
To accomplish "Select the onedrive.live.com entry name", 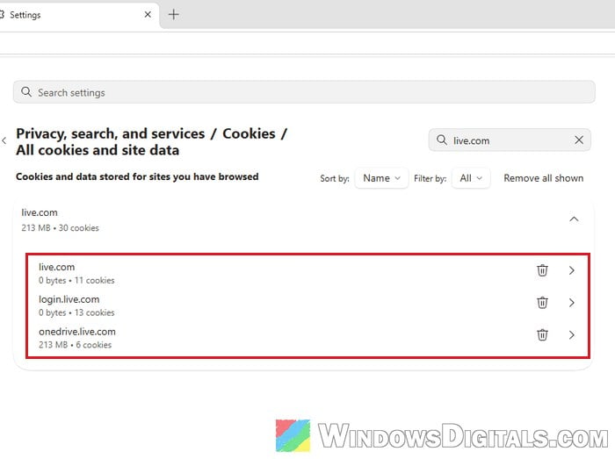I will coord(77,332).
